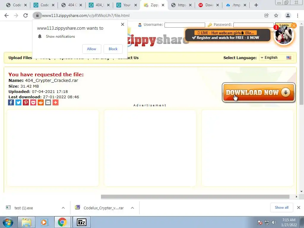Close the Zippyshare tab

click(x=163, y=5)
